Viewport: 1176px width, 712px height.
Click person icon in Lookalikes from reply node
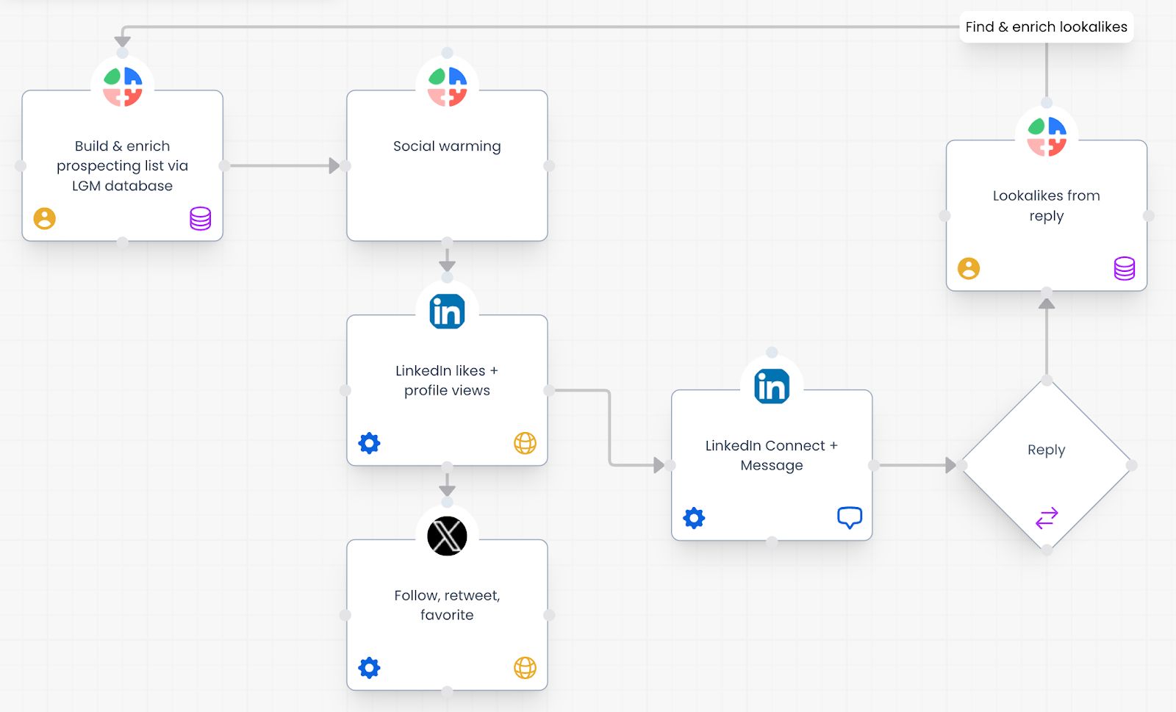point(969,268)
